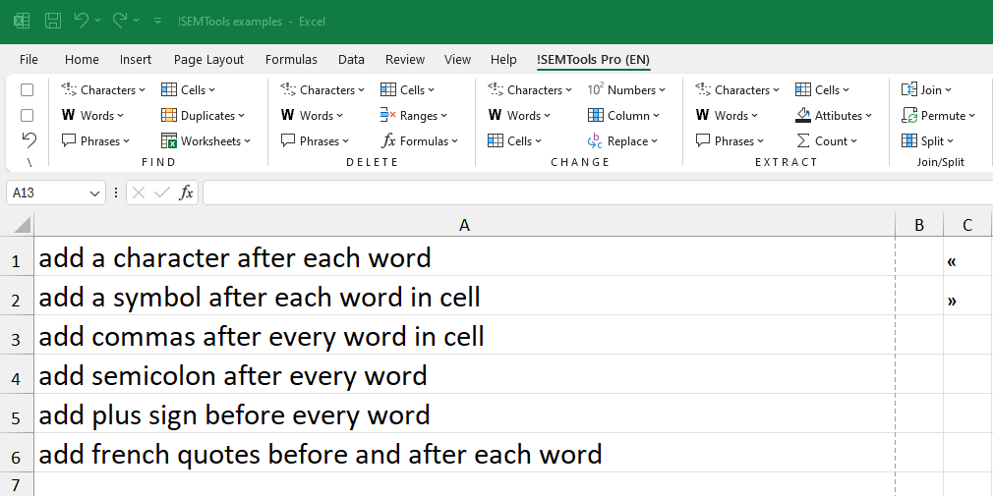Click cell C1 containing « symbol

coord(967,257)
